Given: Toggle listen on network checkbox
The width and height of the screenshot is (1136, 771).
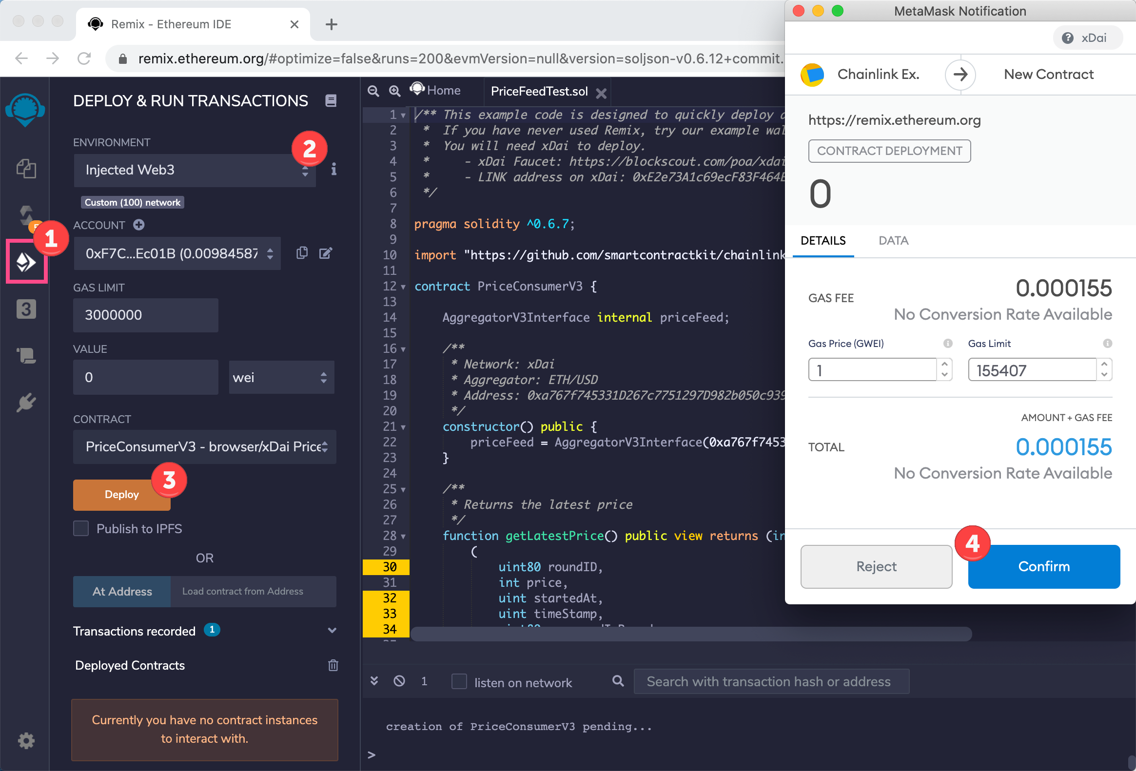Looking at the screenshot, I should (458, 681).
